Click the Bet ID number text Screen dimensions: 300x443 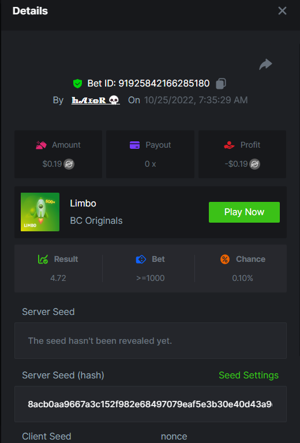pyautogui.click(x=164, y=83)
